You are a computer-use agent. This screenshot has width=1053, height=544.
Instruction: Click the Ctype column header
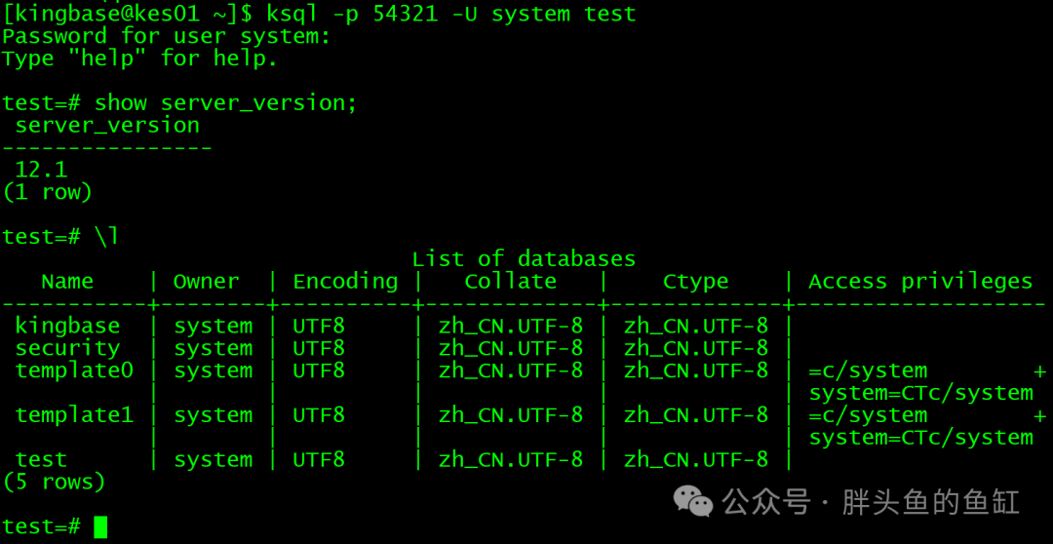click(x=695, y=282)
